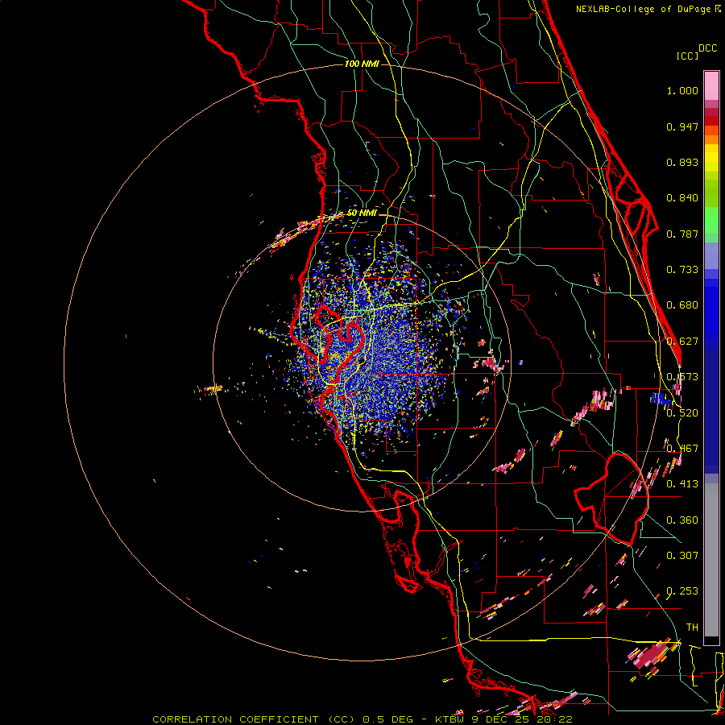Click the 0.733 scale value
725x725 pixels.
click(x=682, y=270)
